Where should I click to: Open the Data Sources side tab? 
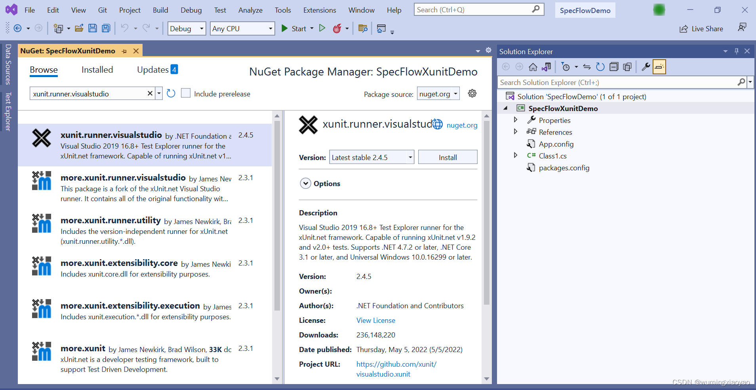(8, 64)
